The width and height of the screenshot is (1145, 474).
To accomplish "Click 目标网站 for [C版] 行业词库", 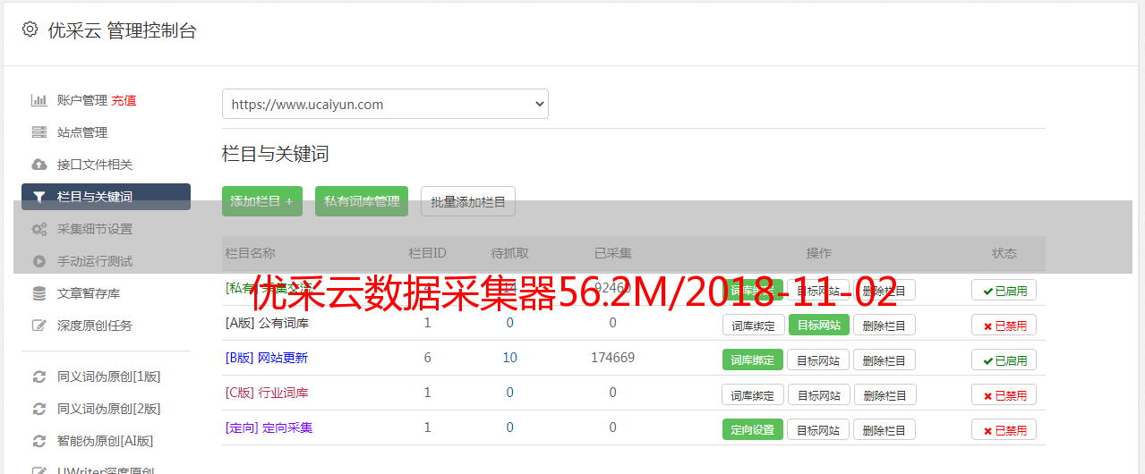I will (819, 394).
